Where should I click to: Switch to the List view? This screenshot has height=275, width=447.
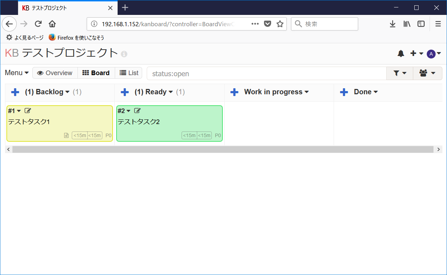point(129,73)
